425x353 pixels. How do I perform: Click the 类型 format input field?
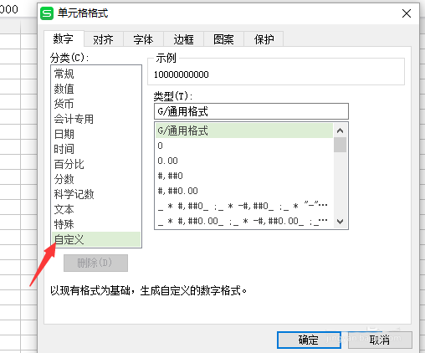[x=251, y=111]
